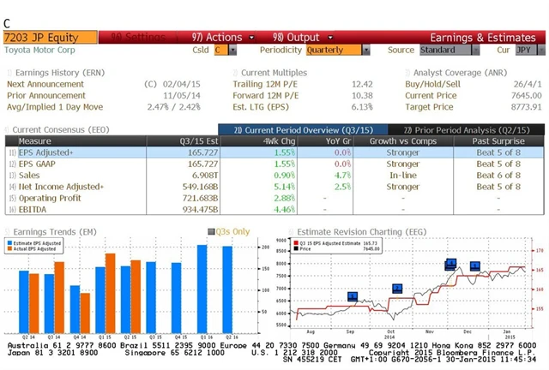Switch to Current Period Overview (Q3/15) tab
The image size is (549, 370).
click(x=303, y=130)
